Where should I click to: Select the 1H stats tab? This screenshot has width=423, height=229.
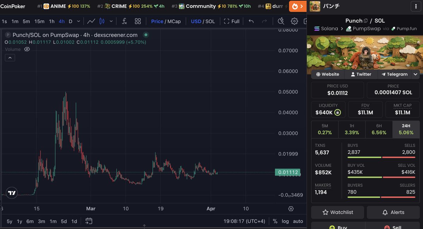click(352, 129)
